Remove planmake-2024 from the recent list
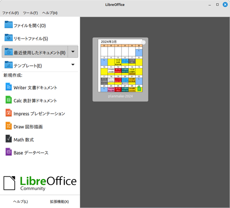 (x=144, y=42)
